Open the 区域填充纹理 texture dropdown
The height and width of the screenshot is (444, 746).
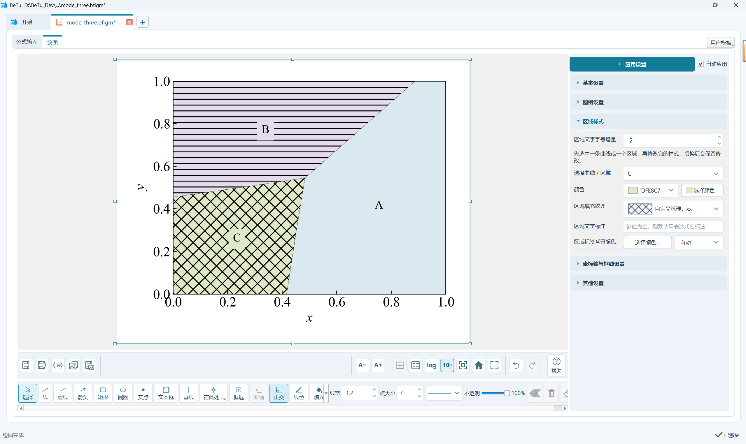coord(673,209)
